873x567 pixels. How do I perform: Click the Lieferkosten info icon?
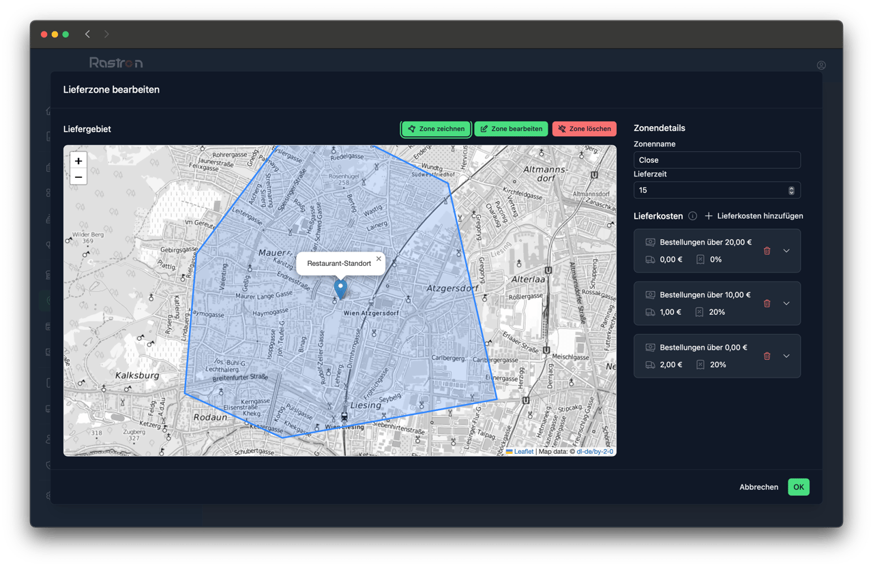coord(692,216)
